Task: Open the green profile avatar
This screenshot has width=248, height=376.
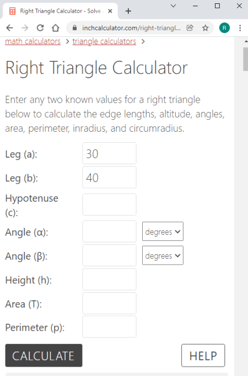Action: click(224, 28)
